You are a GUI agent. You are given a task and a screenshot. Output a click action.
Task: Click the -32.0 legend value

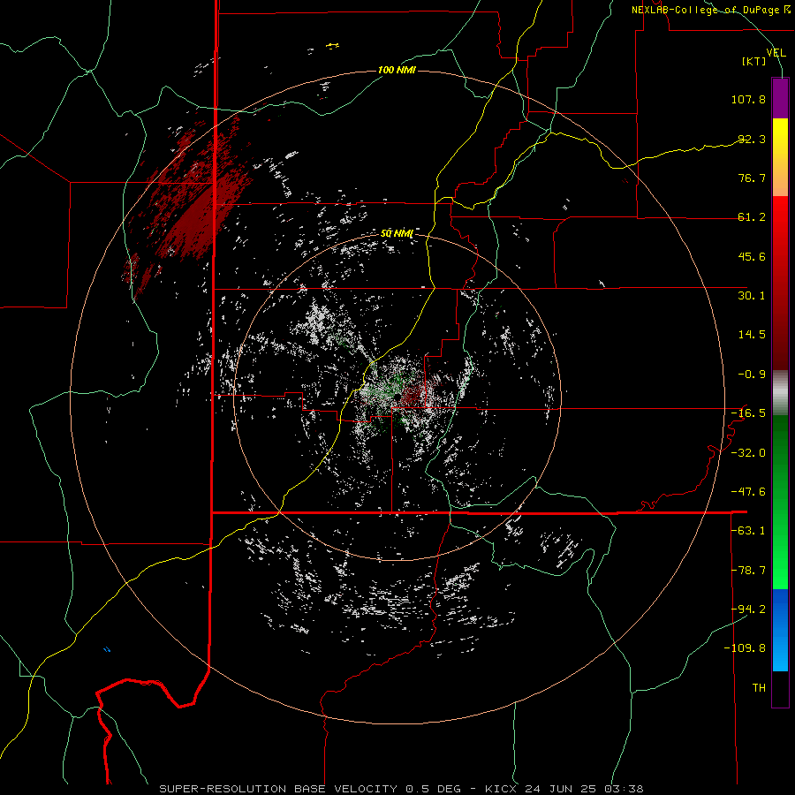748,453
